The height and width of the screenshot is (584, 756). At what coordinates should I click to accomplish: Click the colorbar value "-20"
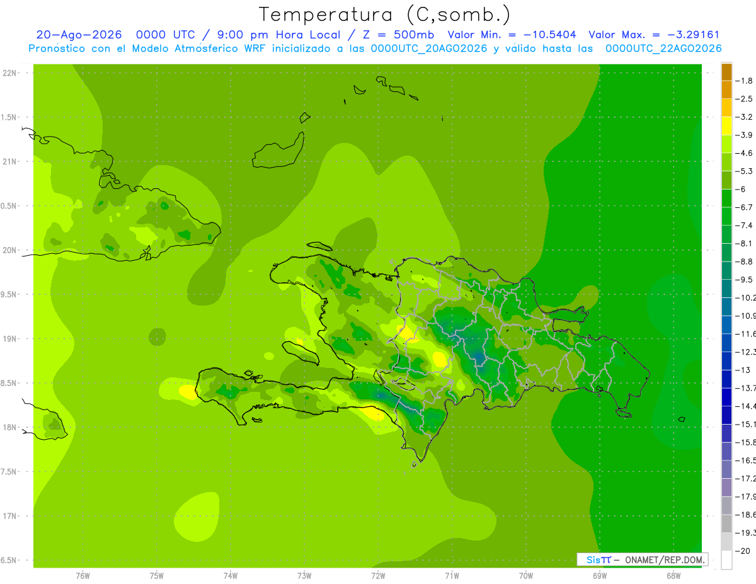click(743, 551)
